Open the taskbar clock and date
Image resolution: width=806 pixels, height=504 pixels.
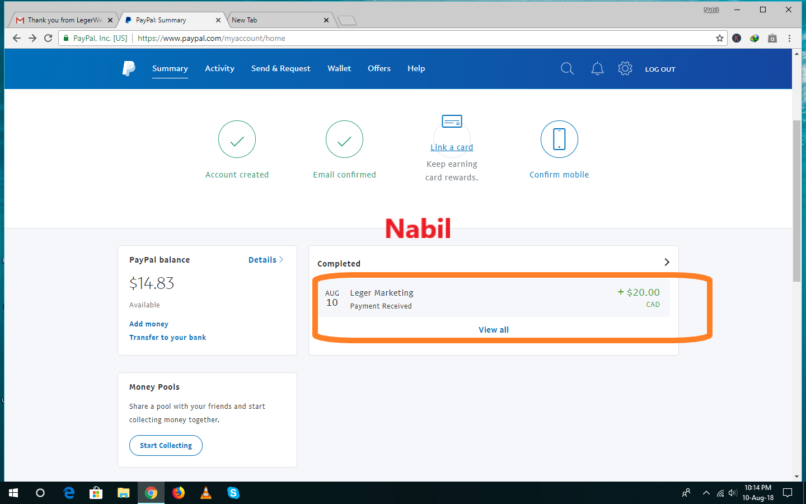(x=758, y=493)
